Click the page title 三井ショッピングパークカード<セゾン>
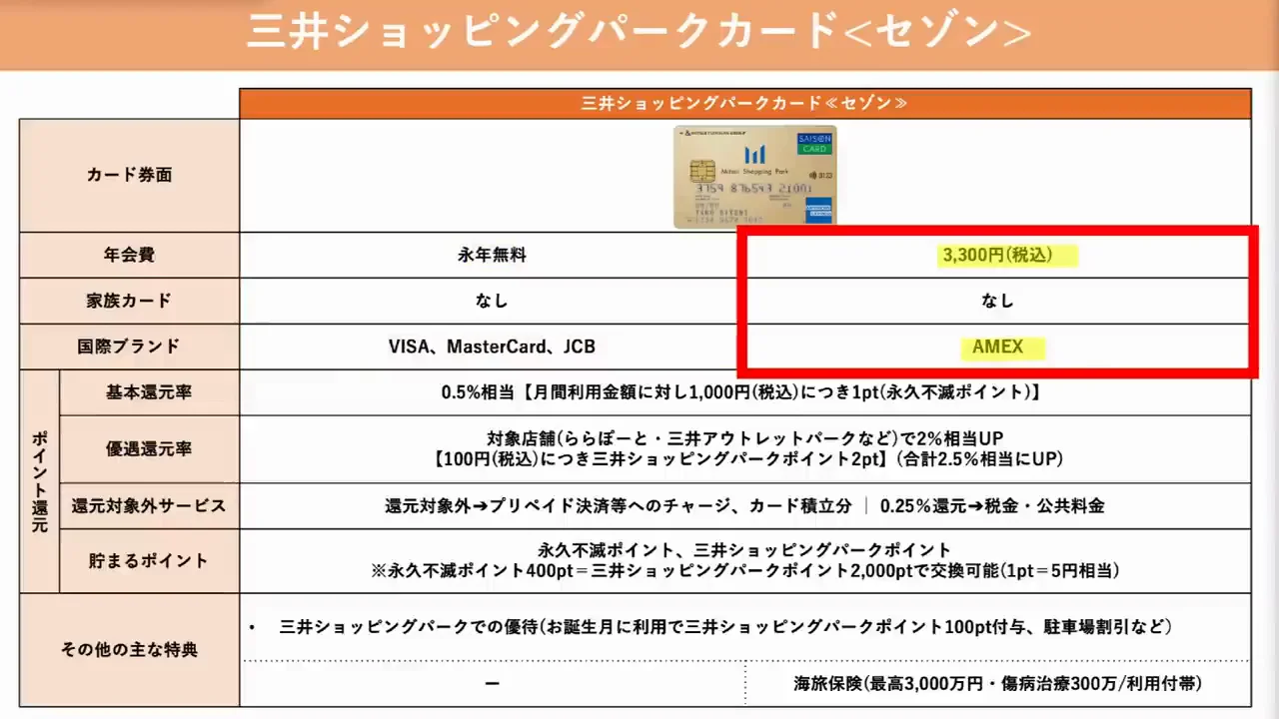The width and height of the screenshot is (1279, 719). pos(639,32)
